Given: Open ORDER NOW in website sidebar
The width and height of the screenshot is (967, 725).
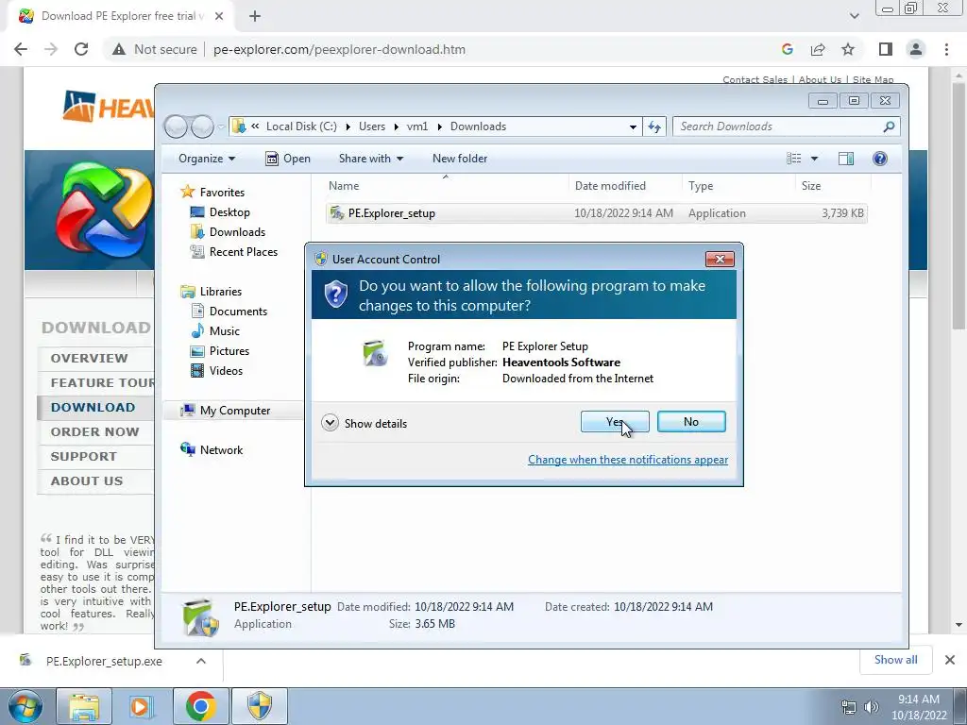Looking at the screenshot, I should 95,432.
